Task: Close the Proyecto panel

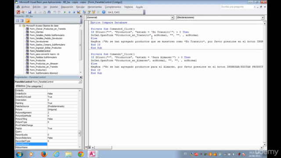Action: (81, 16)
